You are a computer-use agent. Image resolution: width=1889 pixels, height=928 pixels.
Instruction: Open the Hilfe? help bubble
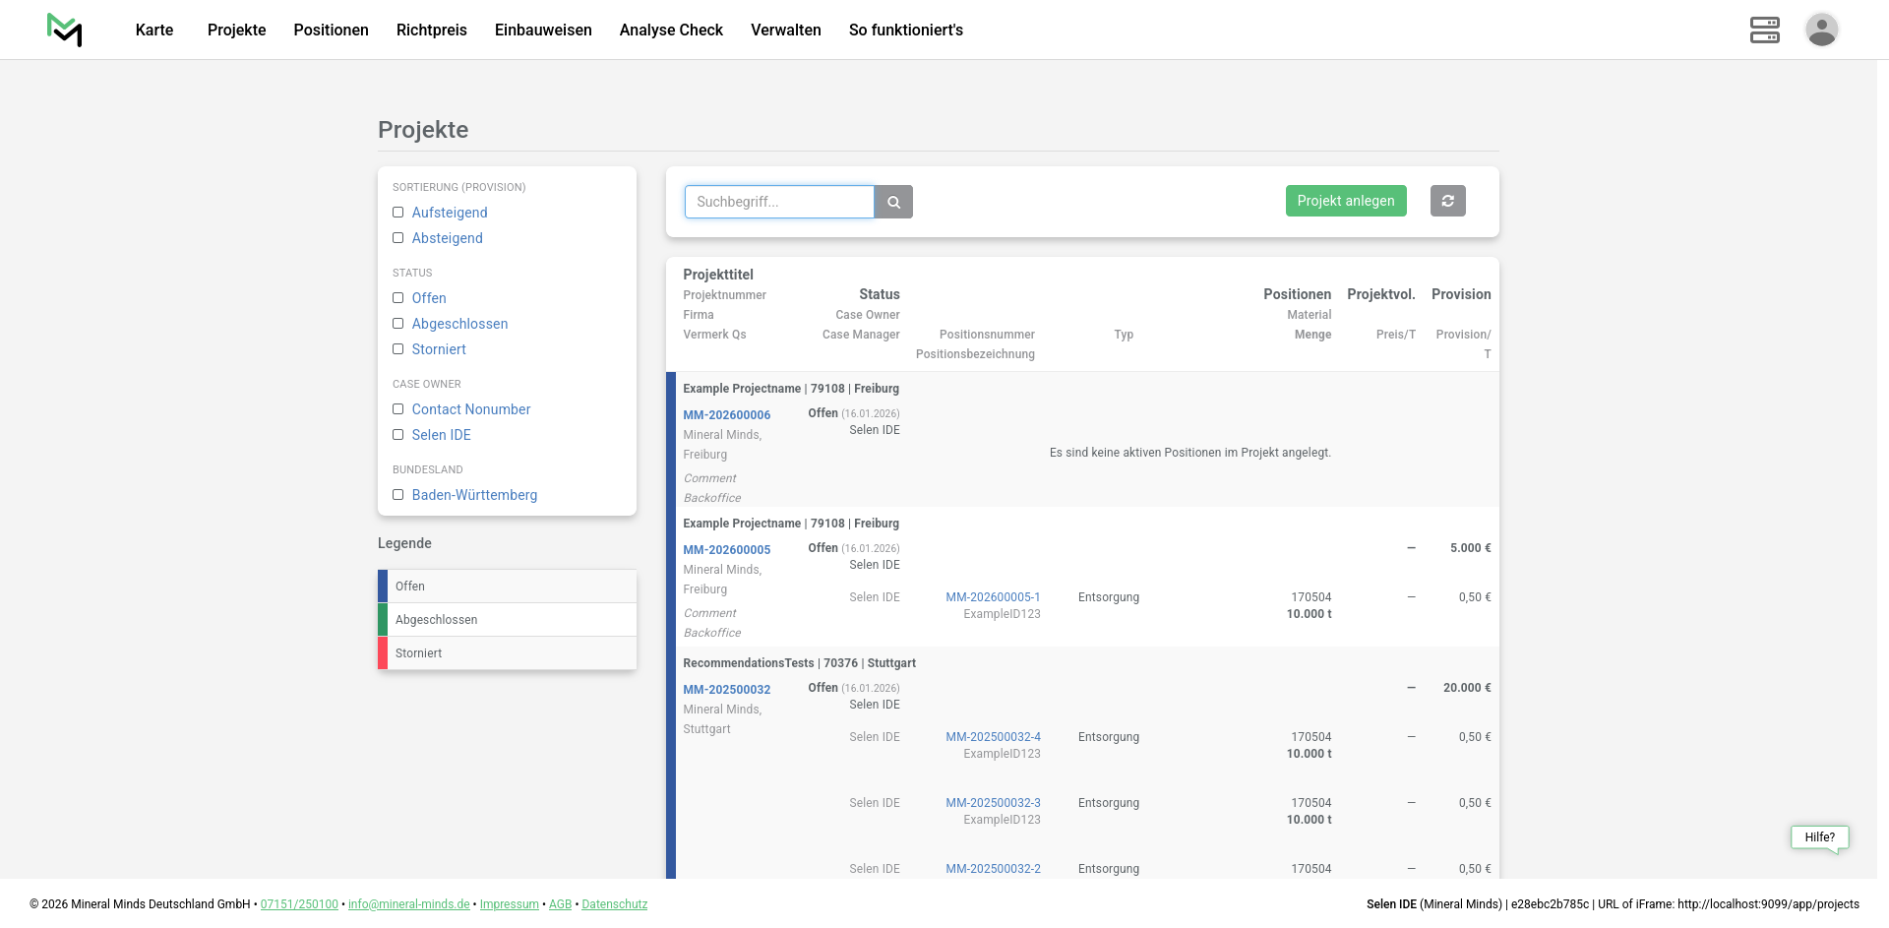pyautogui.click(x=1819, y=837)
